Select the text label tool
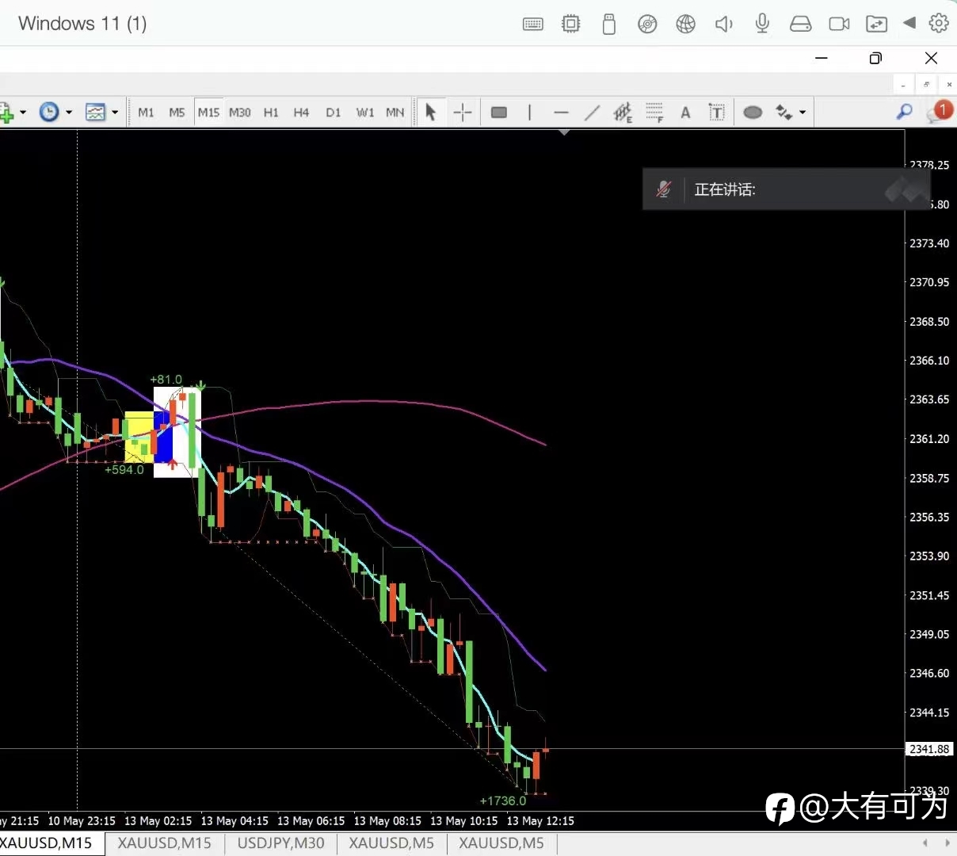Screen dimensions: 957x856 pos(716,113)
